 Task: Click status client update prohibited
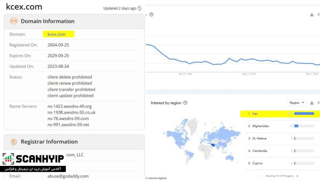pos(70,96)
